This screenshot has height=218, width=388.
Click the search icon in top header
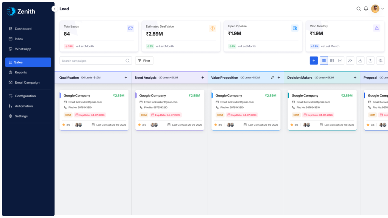(358, 9)
